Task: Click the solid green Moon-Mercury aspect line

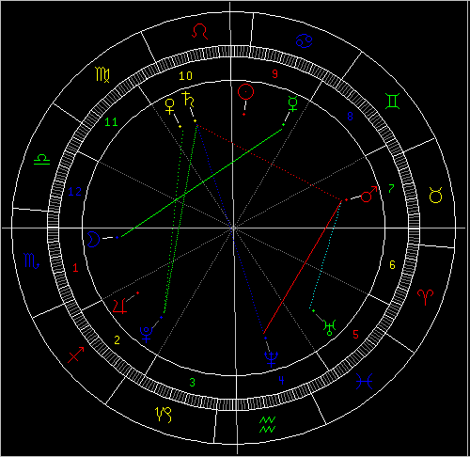Action: [201, 182]
